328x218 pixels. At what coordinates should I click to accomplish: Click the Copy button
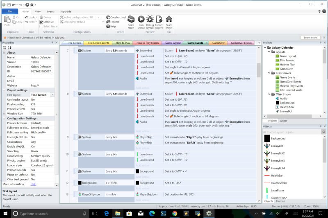click(17, 22)
